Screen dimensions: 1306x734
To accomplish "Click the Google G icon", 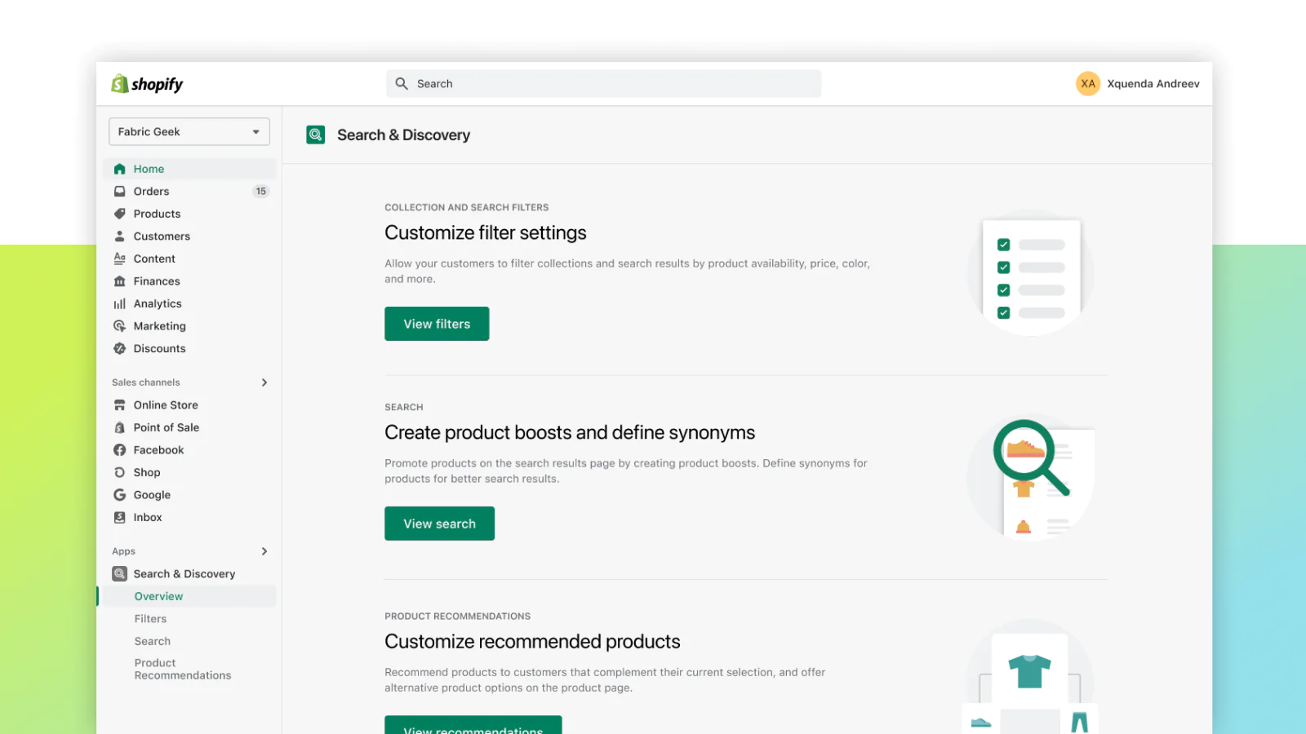I will [120, 494].
